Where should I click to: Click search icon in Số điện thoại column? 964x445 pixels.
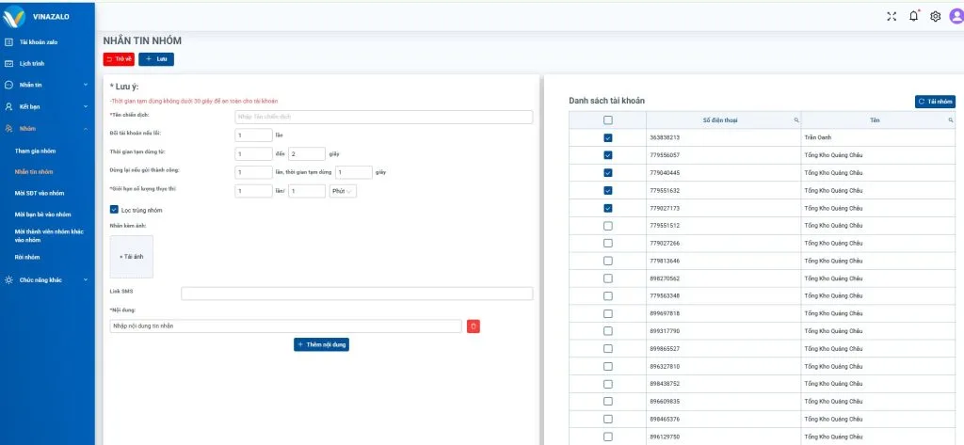795,120
